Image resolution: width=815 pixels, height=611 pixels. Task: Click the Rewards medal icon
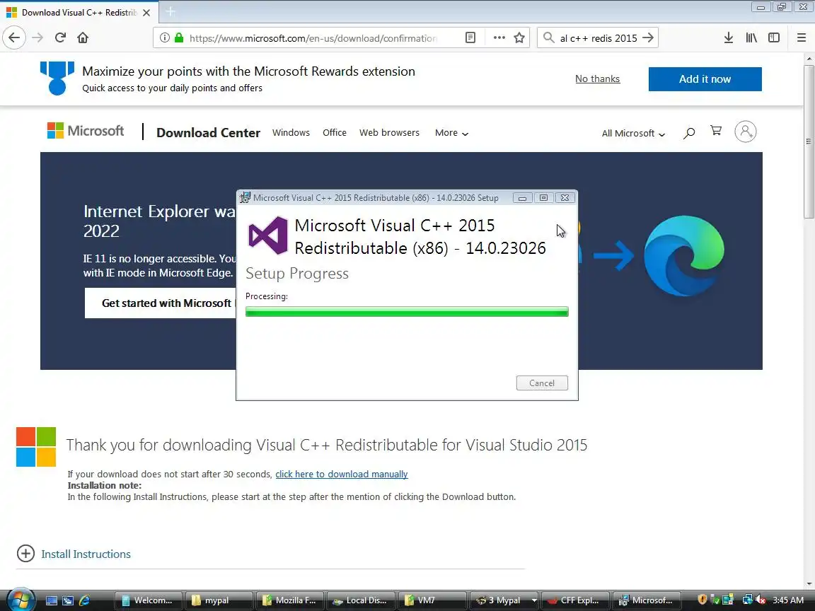click(x=57, y=78)
